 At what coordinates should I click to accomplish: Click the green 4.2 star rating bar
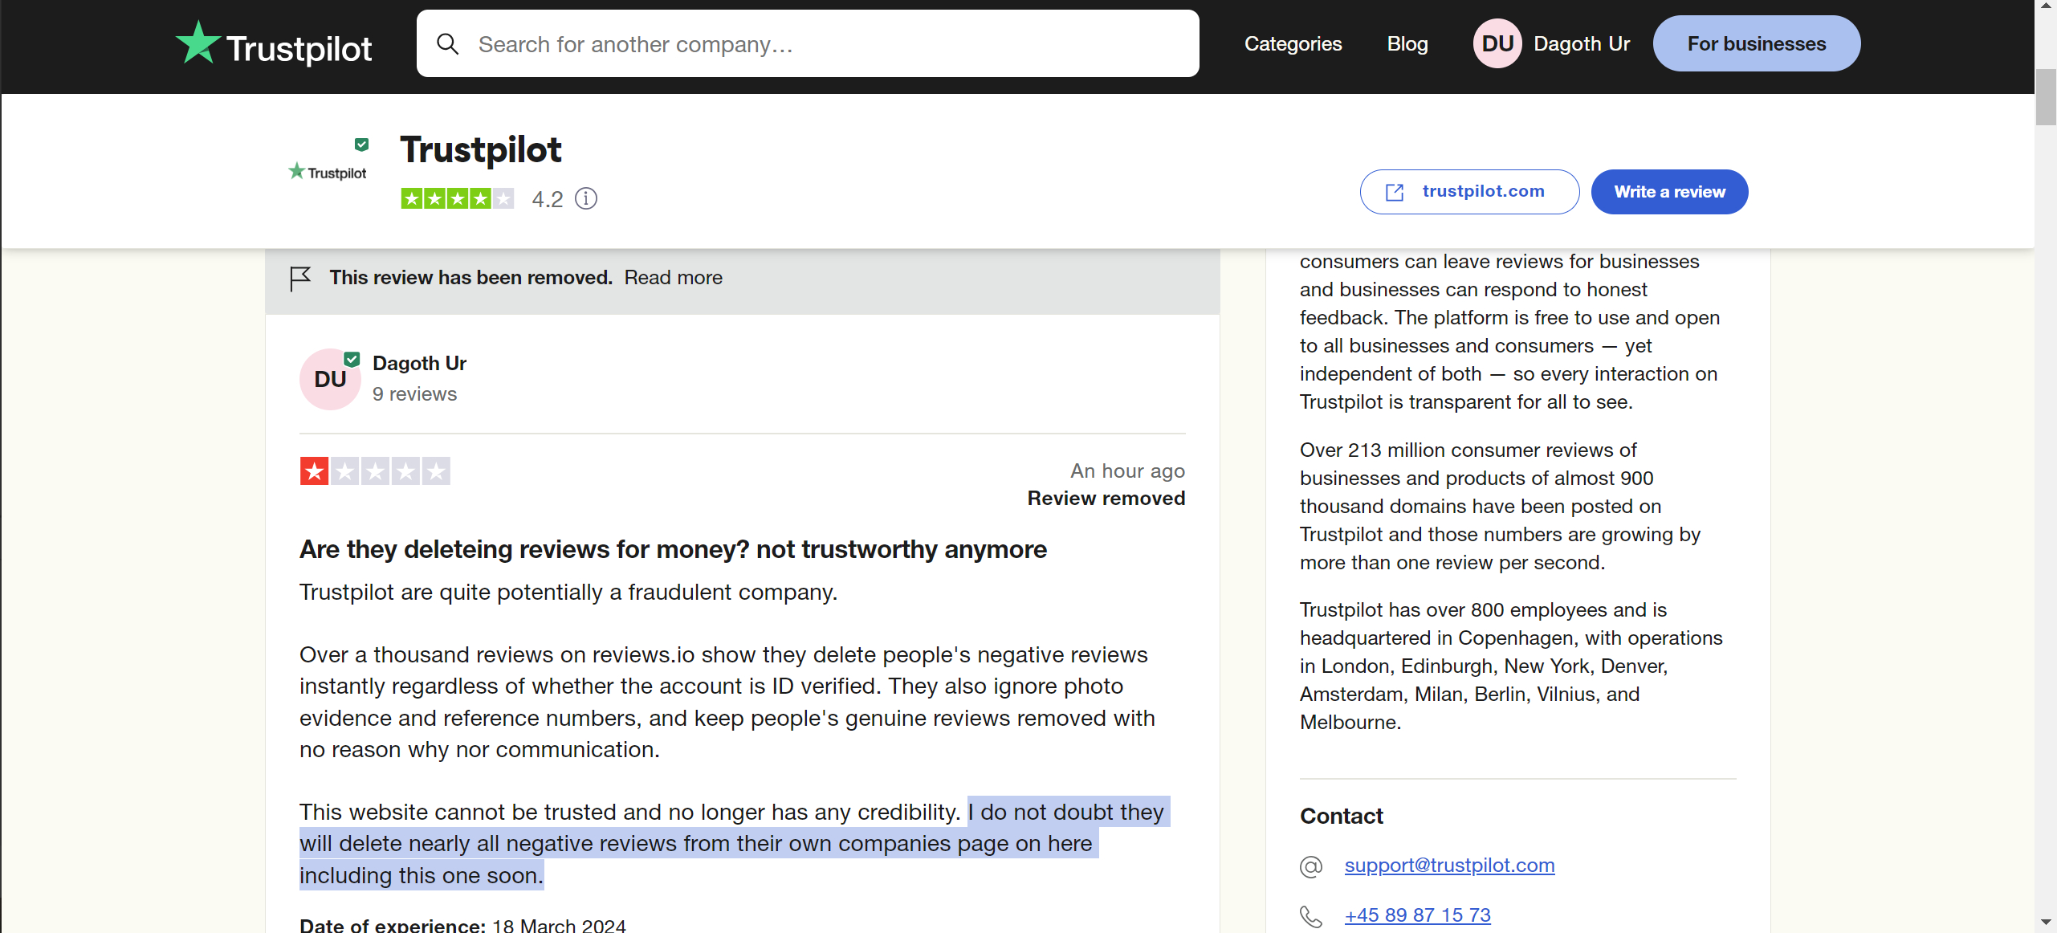click(457, 198)
